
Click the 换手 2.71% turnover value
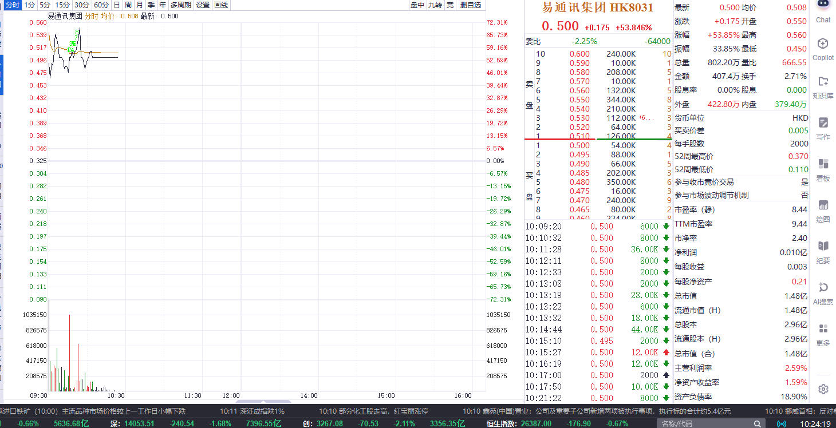pos(795,76)
